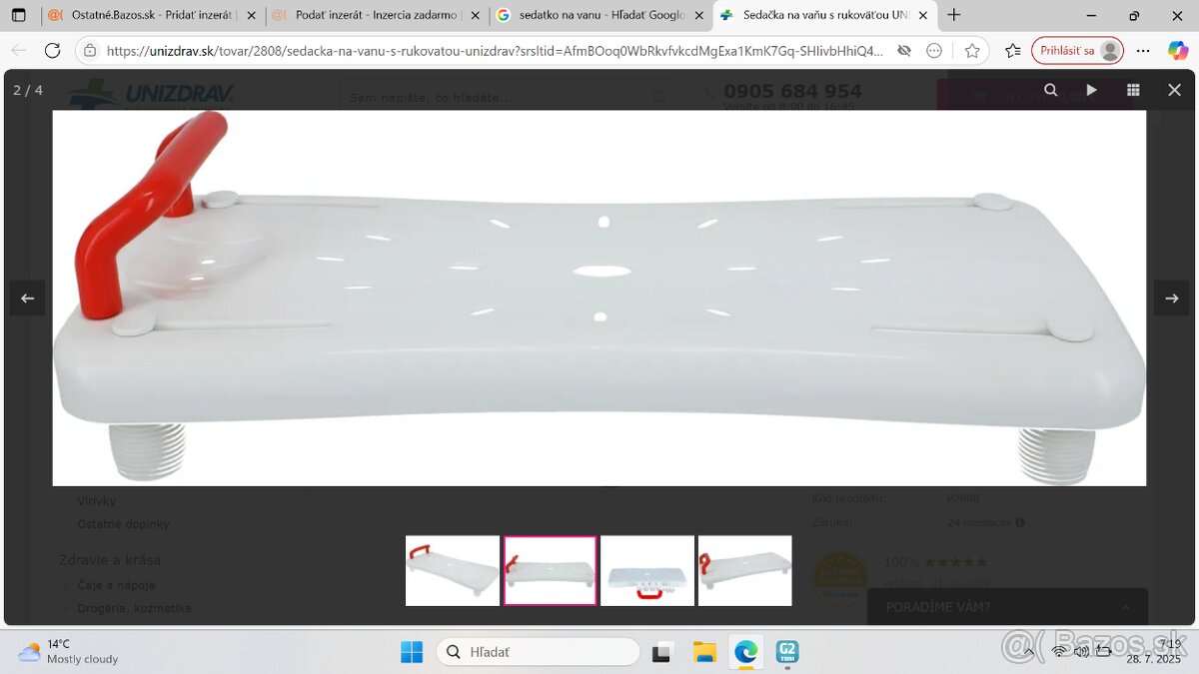Image resolution: width=1199 pixels, height=674 pixels.
Task: Click the Prihlásiť sa profile button
Action: click(x=1076, y=51)
